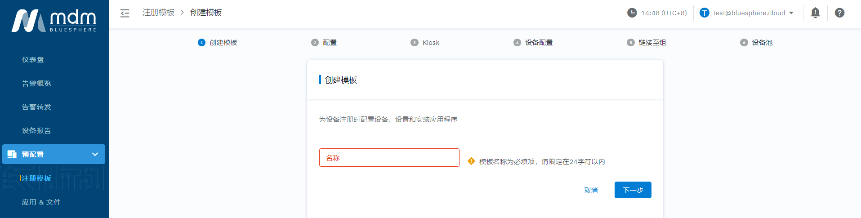Collapse the sidebar menu icon
Viewport: 861px width, 218px height.
(125, 13)
